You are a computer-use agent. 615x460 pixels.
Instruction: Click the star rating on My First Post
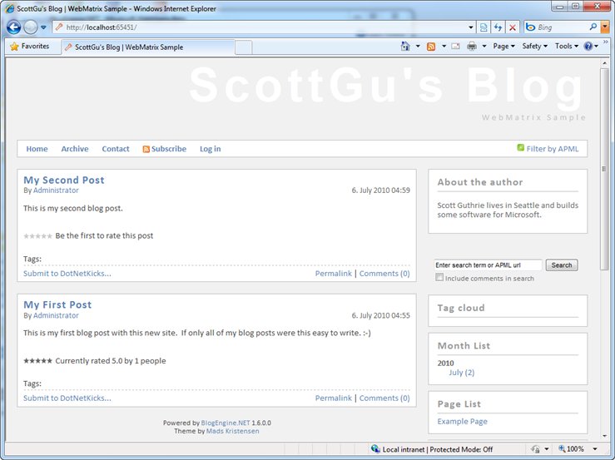coord(37,361)
